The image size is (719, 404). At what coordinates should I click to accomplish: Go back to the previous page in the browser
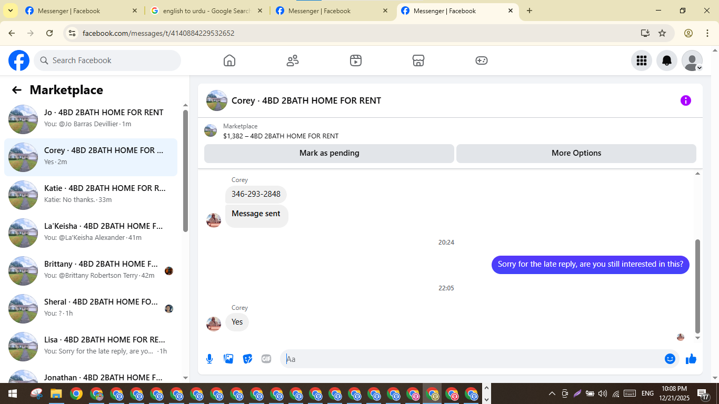pyautogui.click(x=12, y=33)
